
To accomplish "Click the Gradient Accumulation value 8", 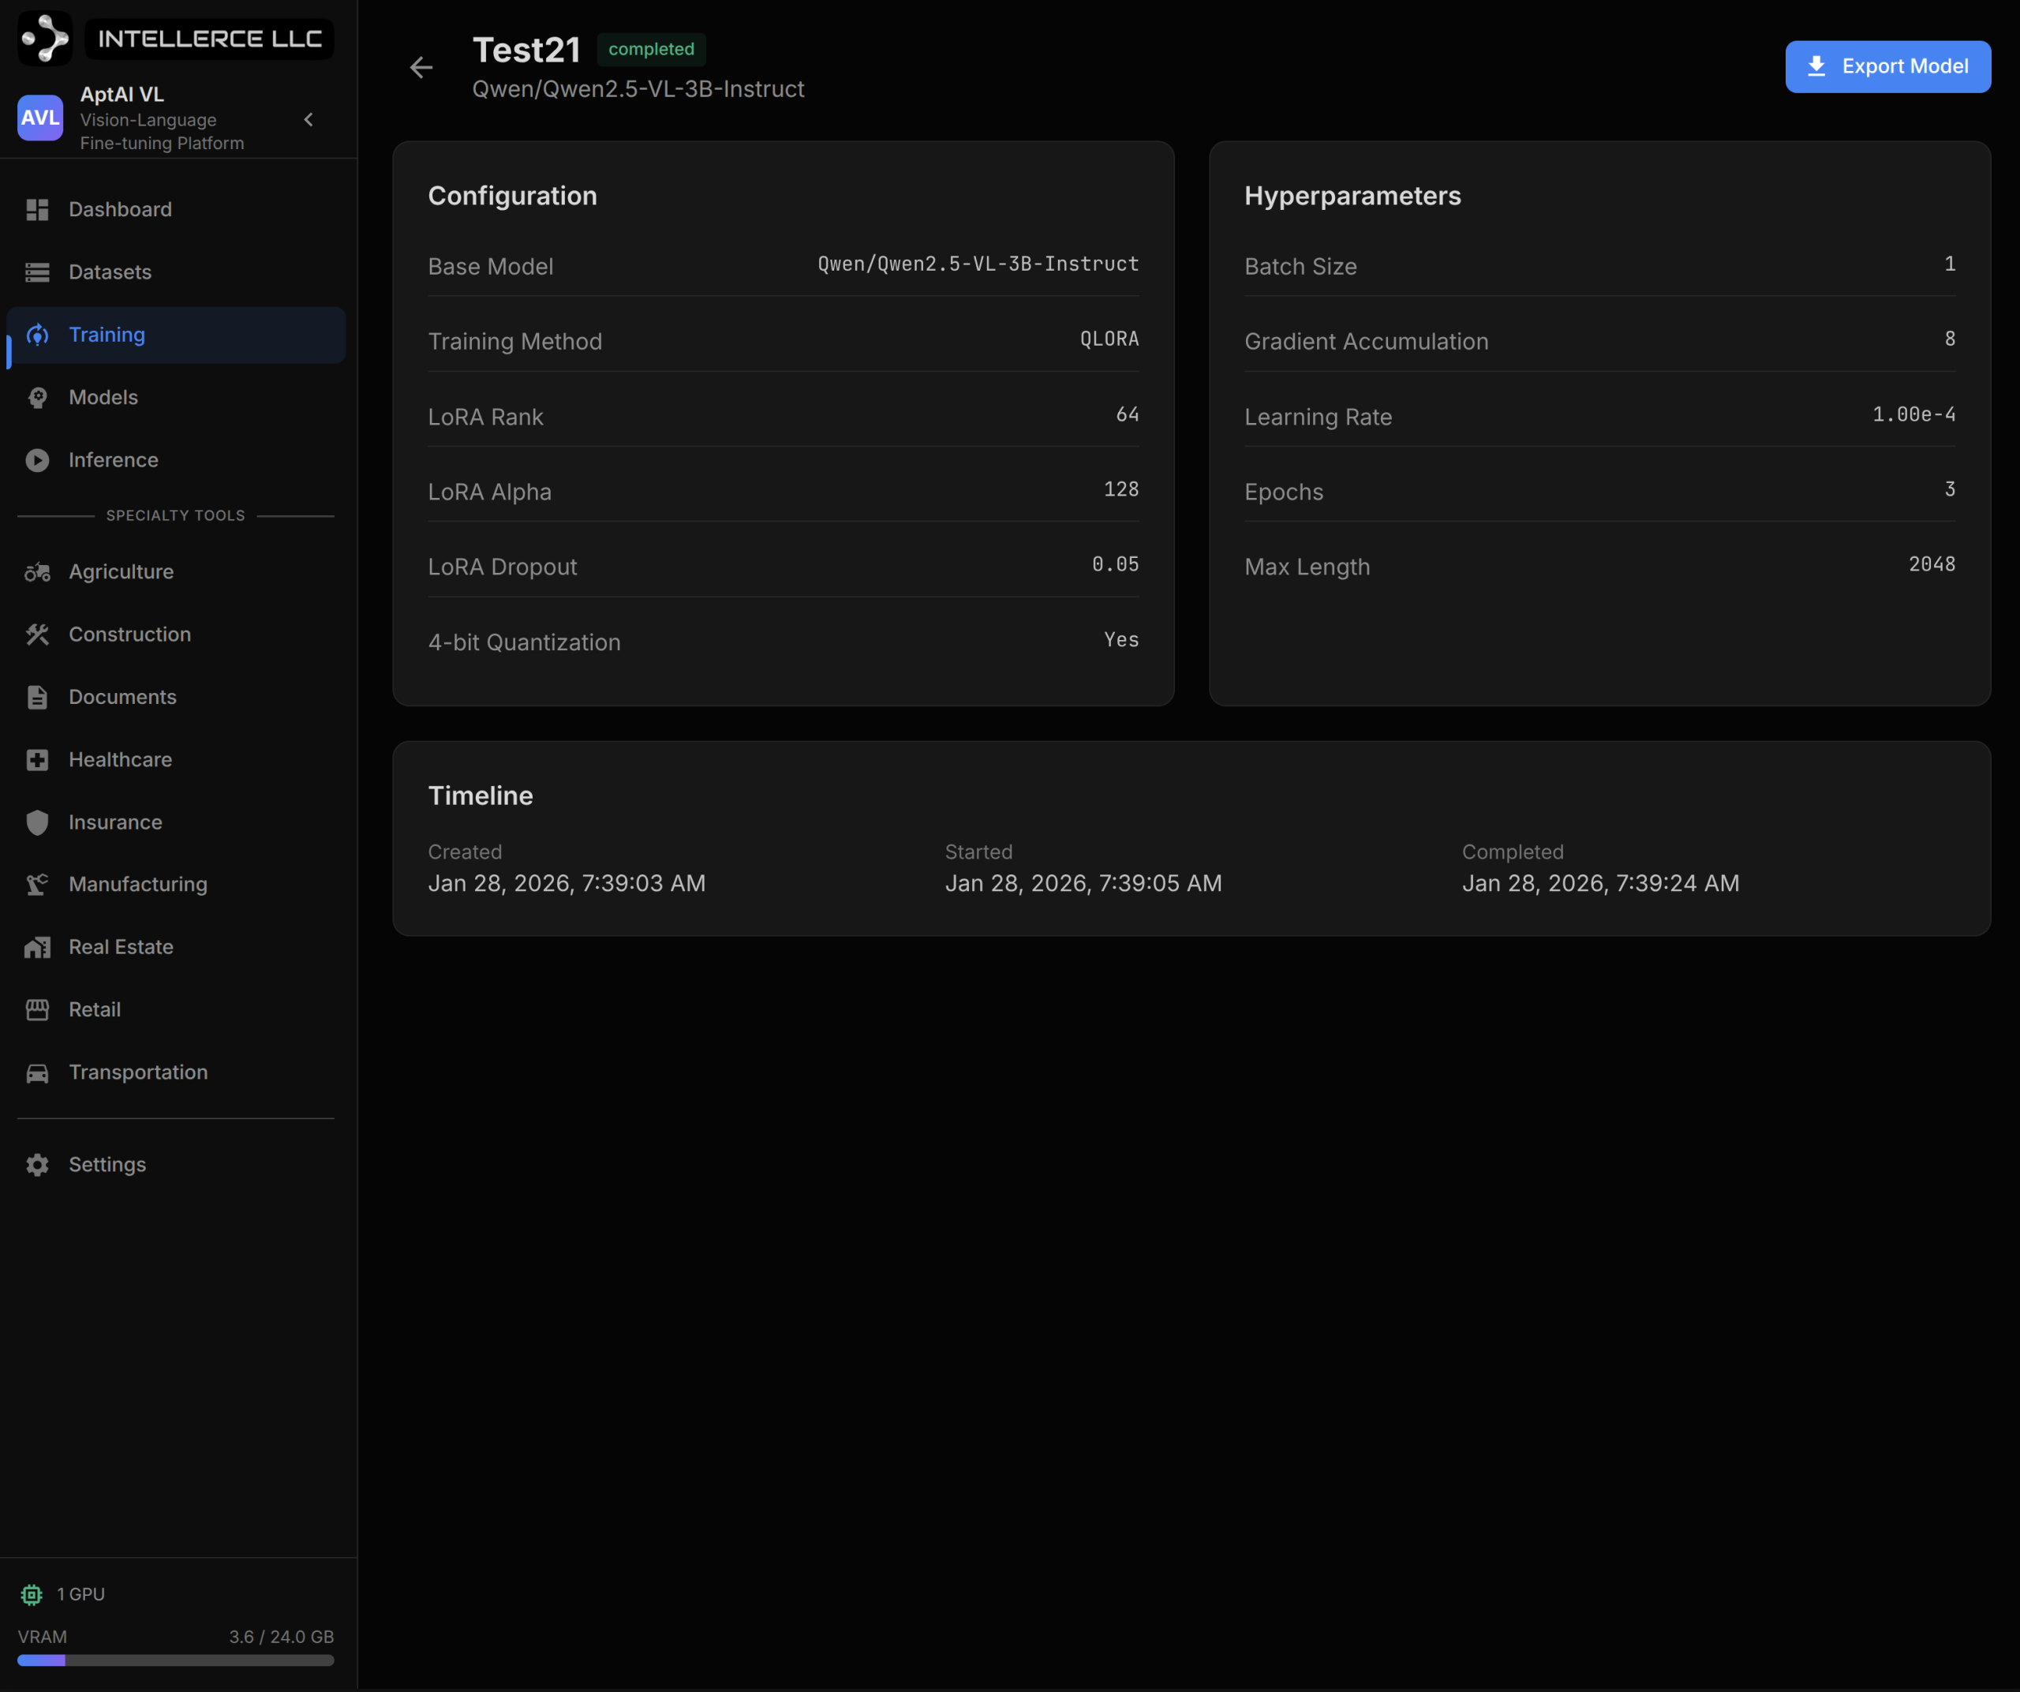I will click(1950, 339).
